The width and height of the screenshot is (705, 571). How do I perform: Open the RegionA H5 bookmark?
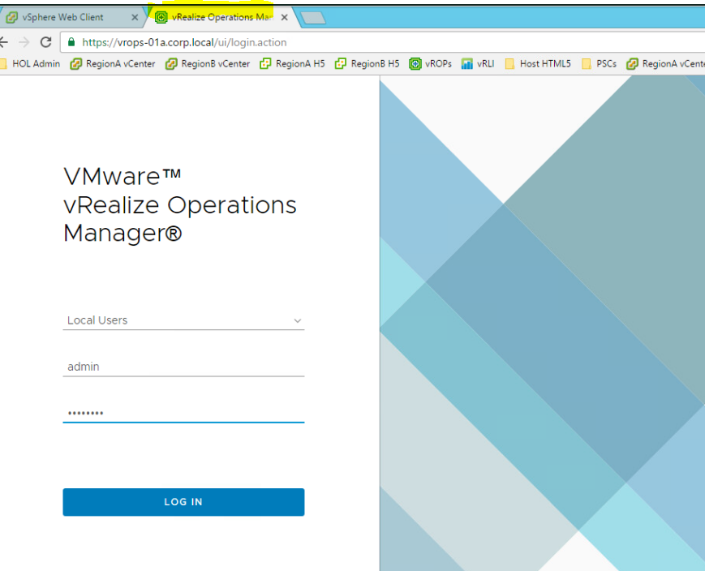tap(292, 64)
